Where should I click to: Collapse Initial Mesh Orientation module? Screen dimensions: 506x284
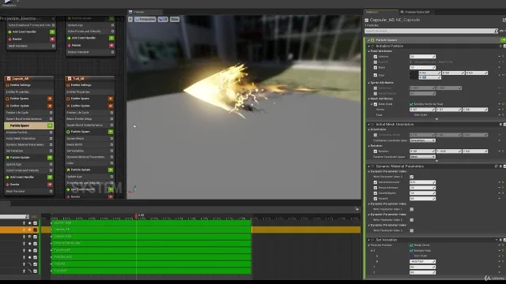pyautogui.click(x=369, y=125)
